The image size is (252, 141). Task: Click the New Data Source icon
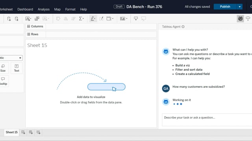[x=9, y=19]
